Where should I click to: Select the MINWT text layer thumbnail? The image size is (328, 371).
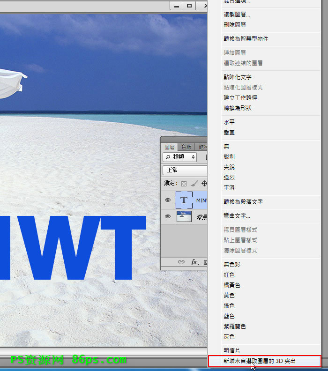pyautogui.click(x=184, y=200)
